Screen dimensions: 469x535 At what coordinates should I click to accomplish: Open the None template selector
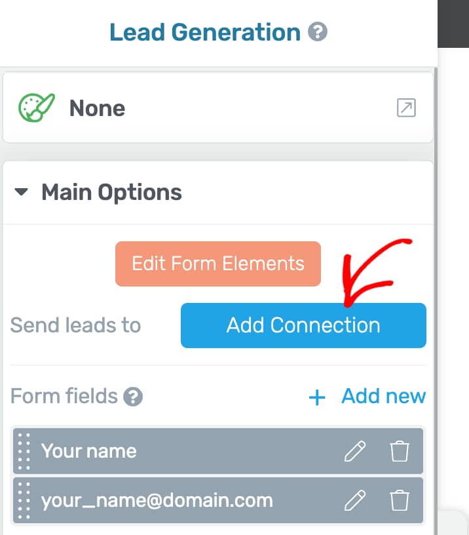coord(218,108)
